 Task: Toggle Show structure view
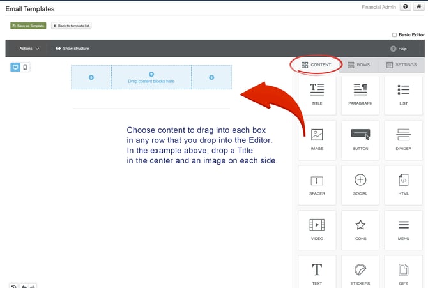click(x=72, y=49)
